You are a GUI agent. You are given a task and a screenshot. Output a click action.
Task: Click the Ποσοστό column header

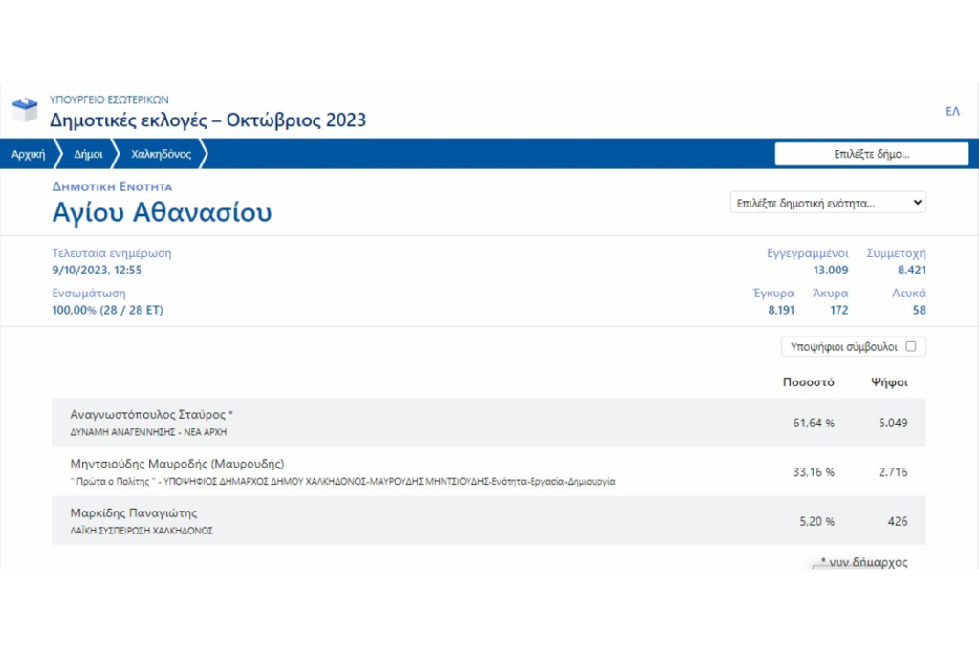pyautogui.click(x=808, y=382)
